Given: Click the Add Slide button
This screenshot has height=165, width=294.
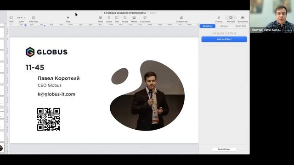Looking at the screenshot, I should tap(34, 19).
